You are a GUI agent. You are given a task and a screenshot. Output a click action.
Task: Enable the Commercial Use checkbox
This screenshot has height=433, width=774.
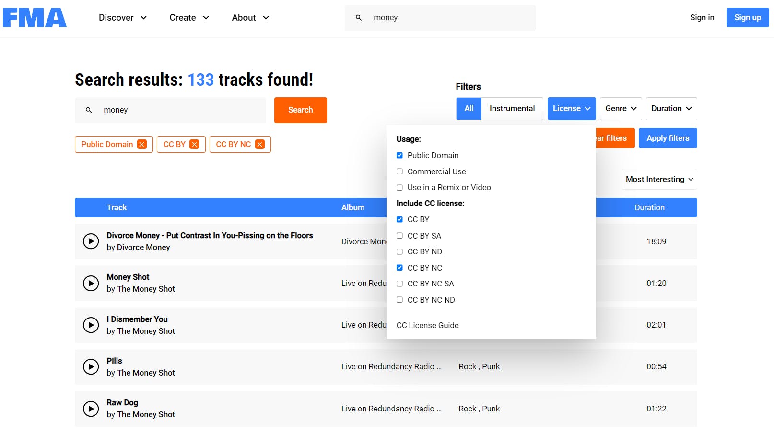(x=399, y=171)
